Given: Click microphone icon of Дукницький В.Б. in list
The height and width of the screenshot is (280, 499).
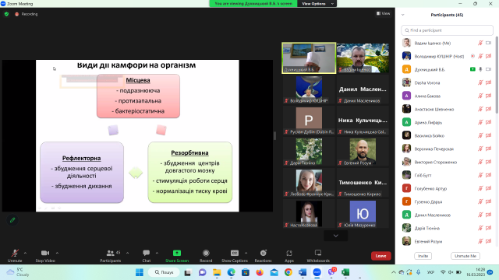Looking at the screenshot, I should pyautogui.click(x=480, y=69).
